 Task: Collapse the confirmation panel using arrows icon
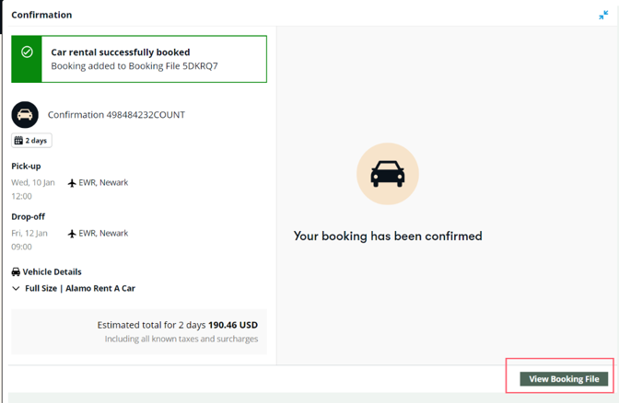[x=603, y=15]
